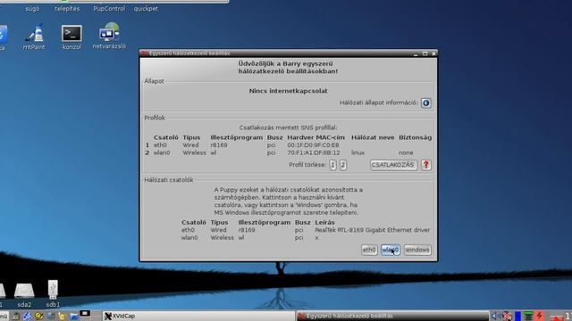Image resolution: width=572 pixels, height=321 pixels.
Task: Open the quickpet desktop label
Action: coord(146,9)
